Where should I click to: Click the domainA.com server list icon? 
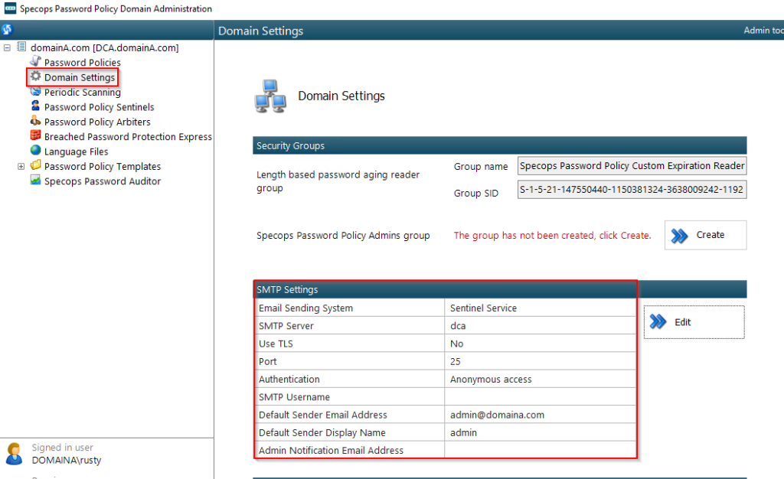tap(21, 47)
